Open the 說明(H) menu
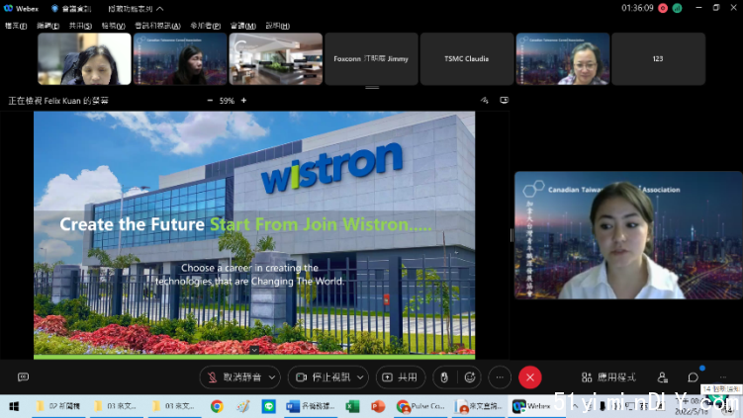 (x=277, y=26)
